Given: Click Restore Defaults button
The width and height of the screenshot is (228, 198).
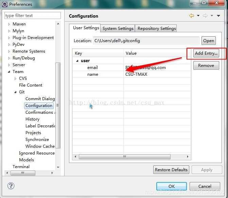Looking at the screenshot, I should click(x=171, y=170).
